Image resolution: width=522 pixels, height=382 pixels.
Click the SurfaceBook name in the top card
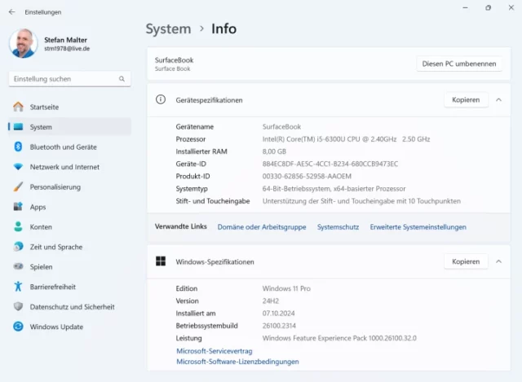[x=174, y=60]
